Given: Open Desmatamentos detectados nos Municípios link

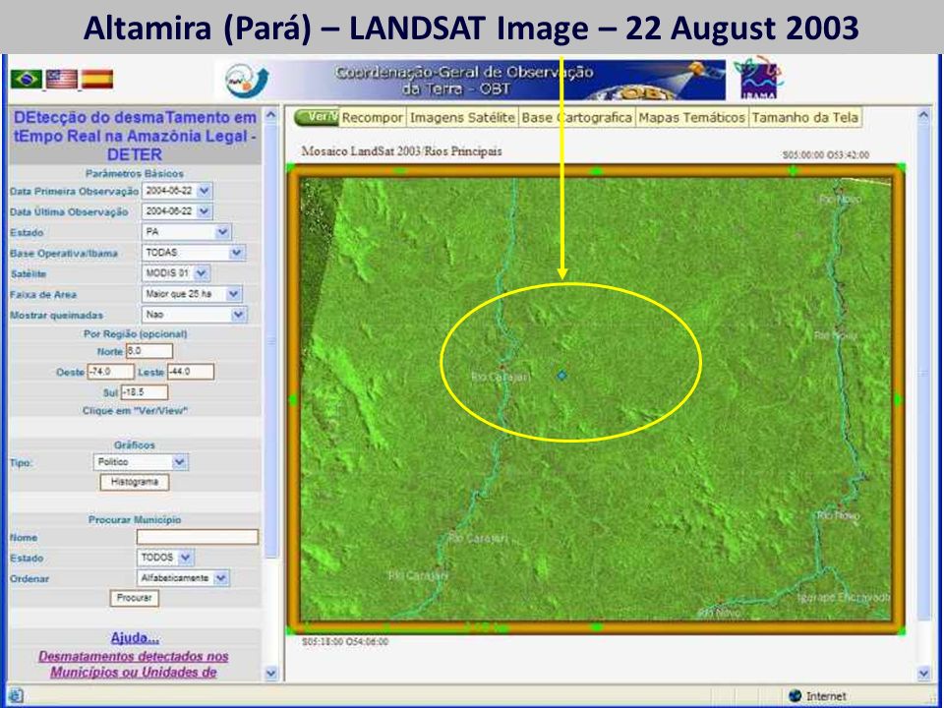Looking at the screenshot, I should [134, 664].
